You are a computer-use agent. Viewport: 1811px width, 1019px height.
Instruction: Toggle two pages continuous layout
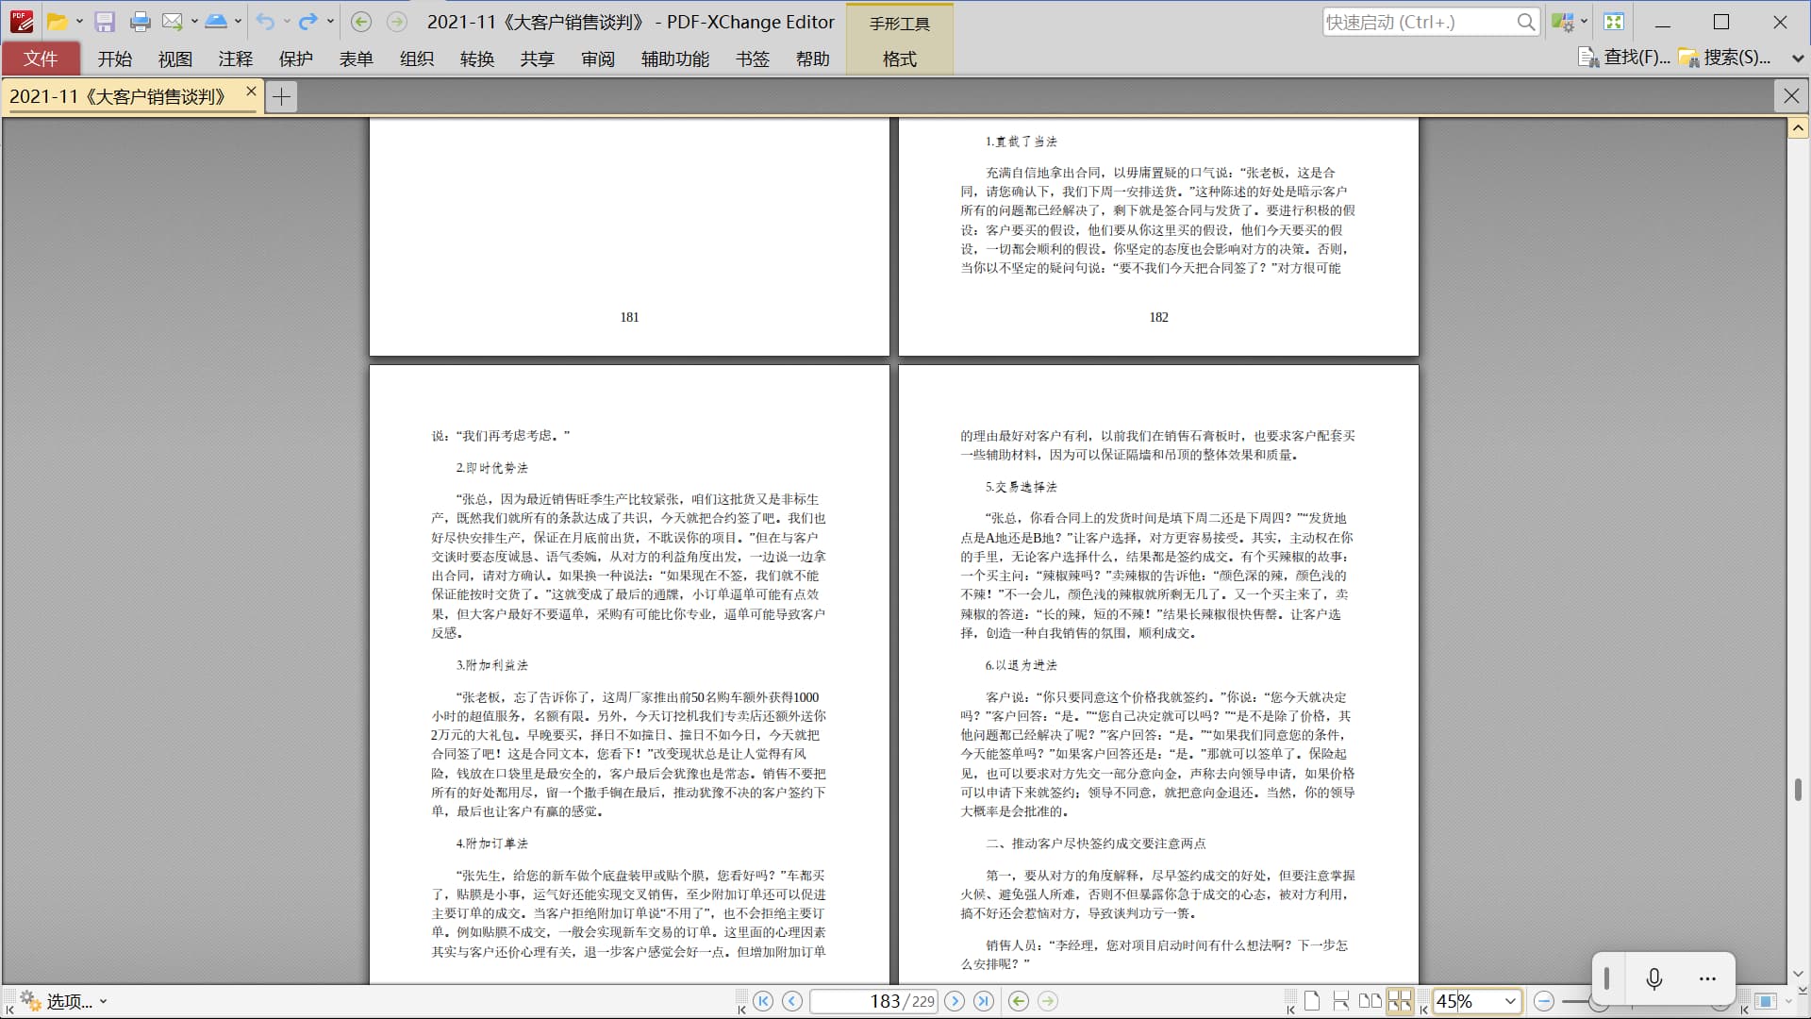point(1400,1001)
